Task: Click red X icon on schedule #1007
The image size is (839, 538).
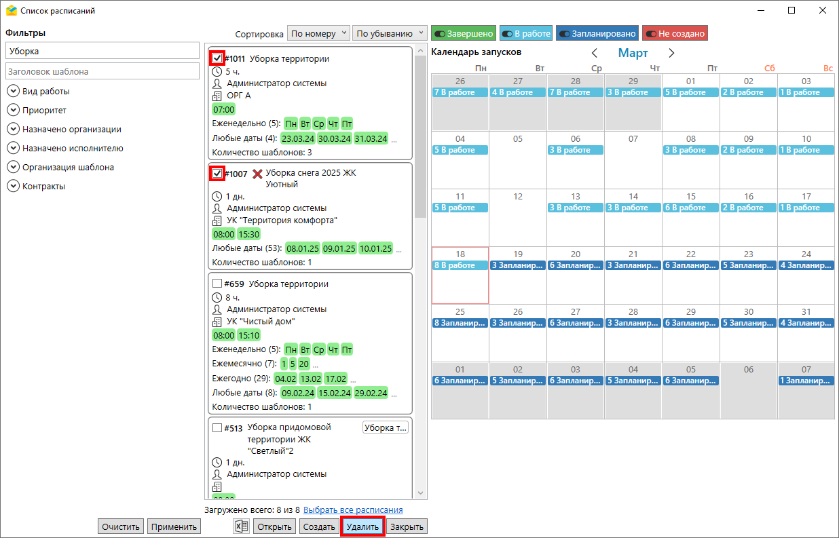Action: [257, 174]
